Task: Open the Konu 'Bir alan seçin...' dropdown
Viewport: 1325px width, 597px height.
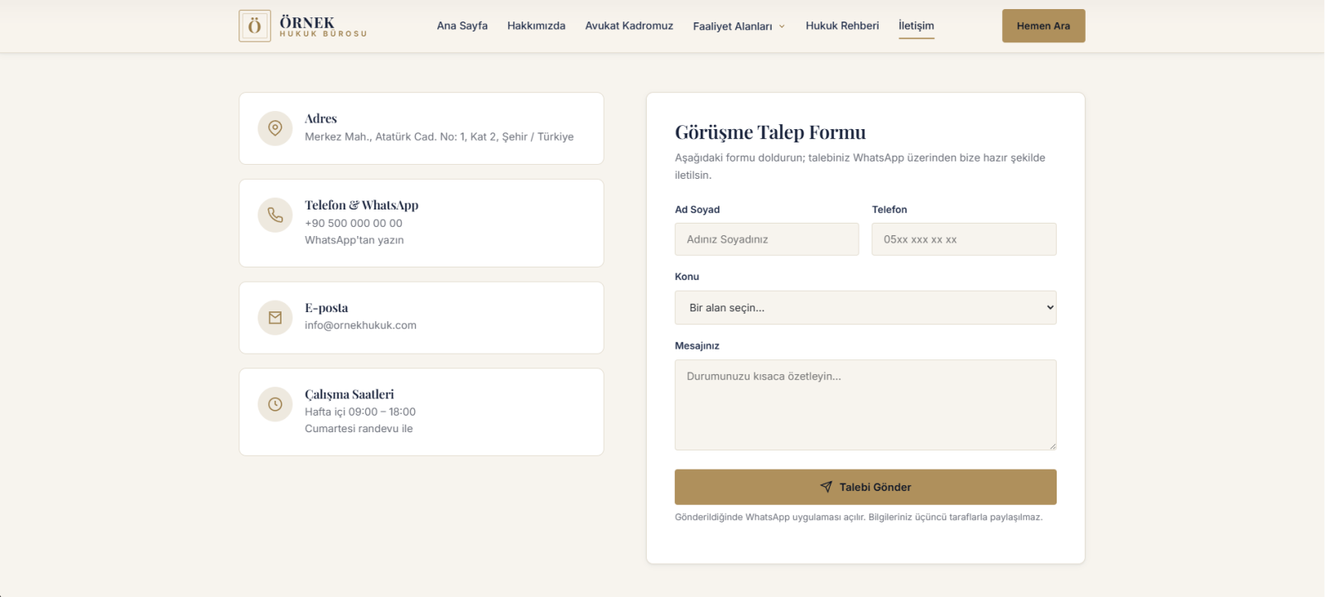Action: [865, 307]
